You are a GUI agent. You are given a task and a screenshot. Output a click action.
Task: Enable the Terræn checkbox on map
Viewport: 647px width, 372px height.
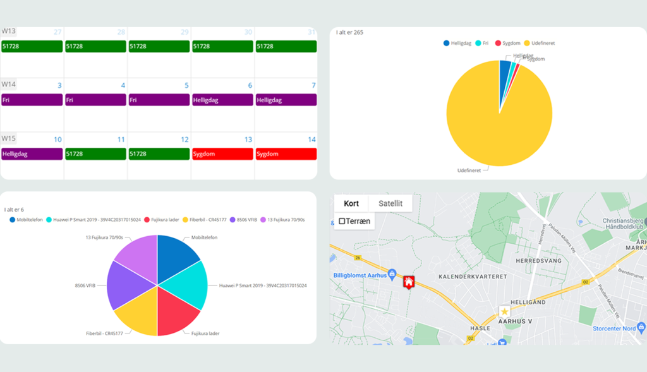342,221
